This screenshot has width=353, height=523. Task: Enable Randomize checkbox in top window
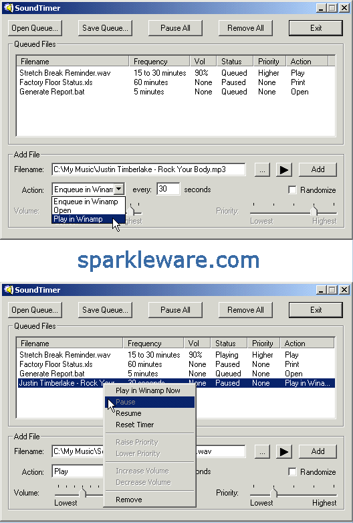292,190
